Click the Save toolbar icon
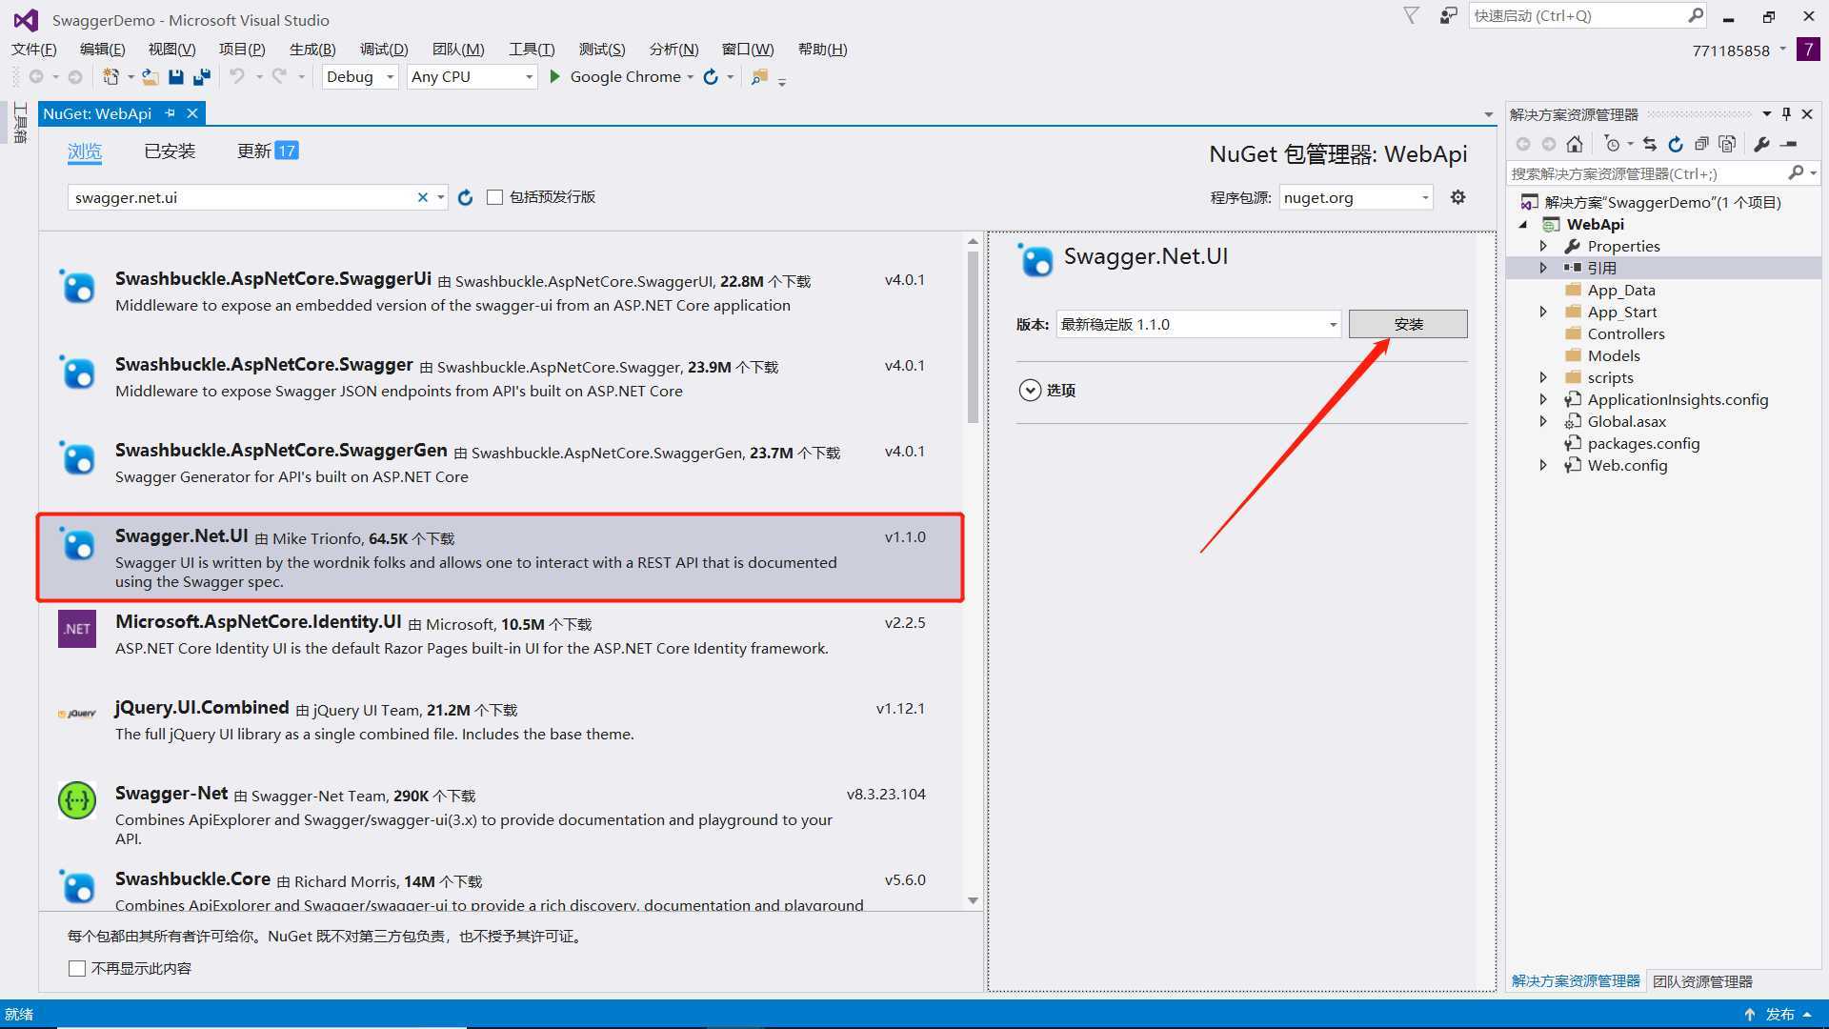Screen dimensions: 1829x1029 pos(175,76)
